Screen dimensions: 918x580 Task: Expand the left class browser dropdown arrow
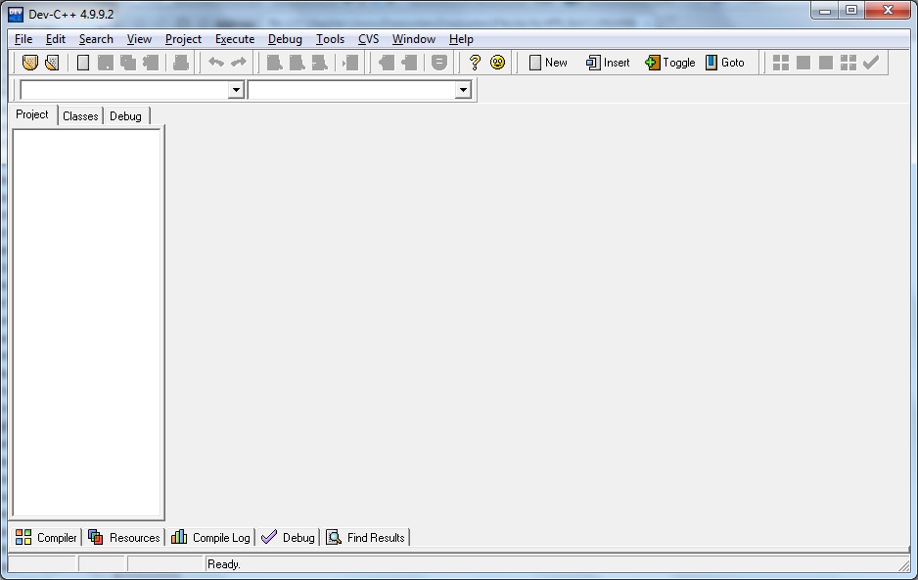[x=235, y=90]
